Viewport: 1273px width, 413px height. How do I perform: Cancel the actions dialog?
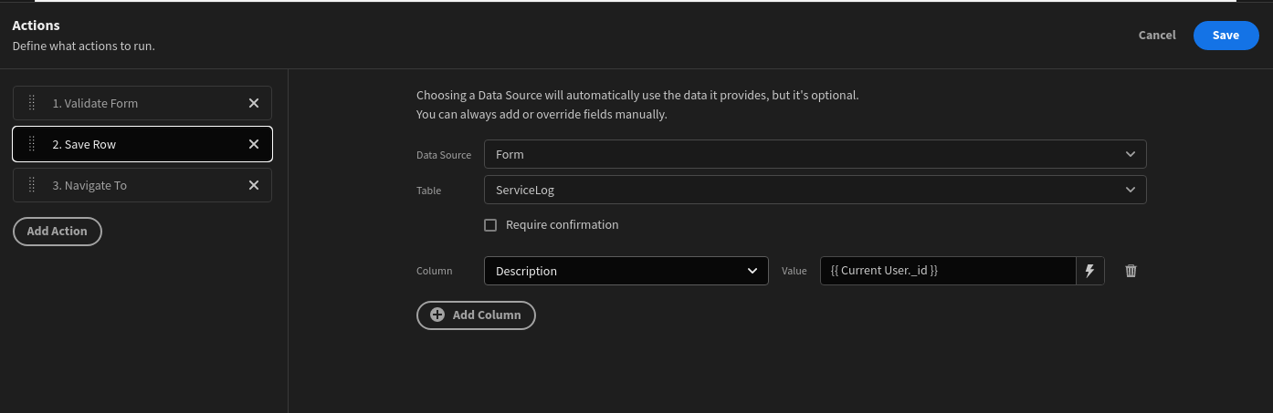[1157, 36]
